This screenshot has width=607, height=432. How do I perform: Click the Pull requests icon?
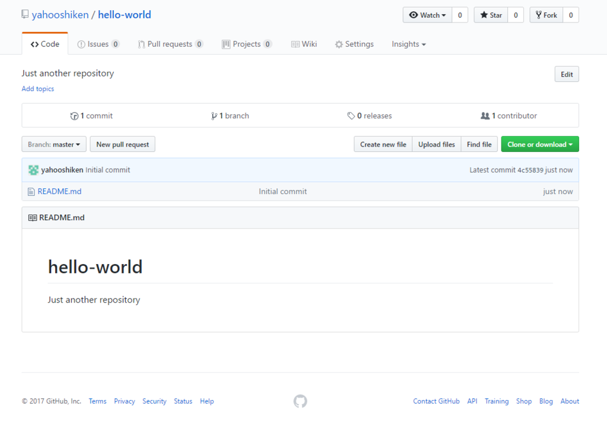click(141, 44)
